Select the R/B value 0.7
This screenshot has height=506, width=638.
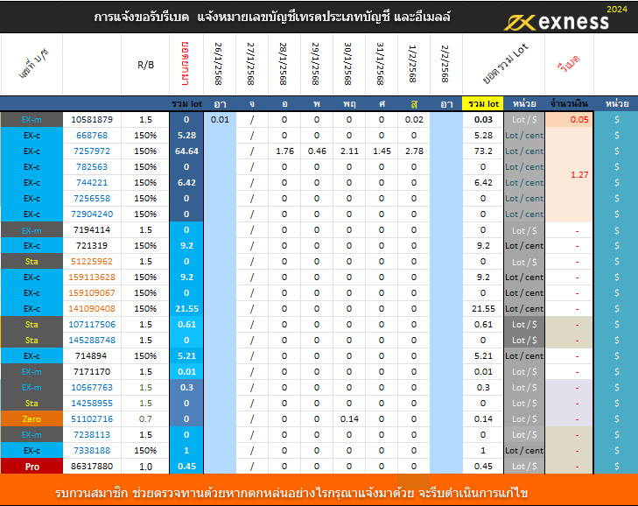tap(145, 418)
